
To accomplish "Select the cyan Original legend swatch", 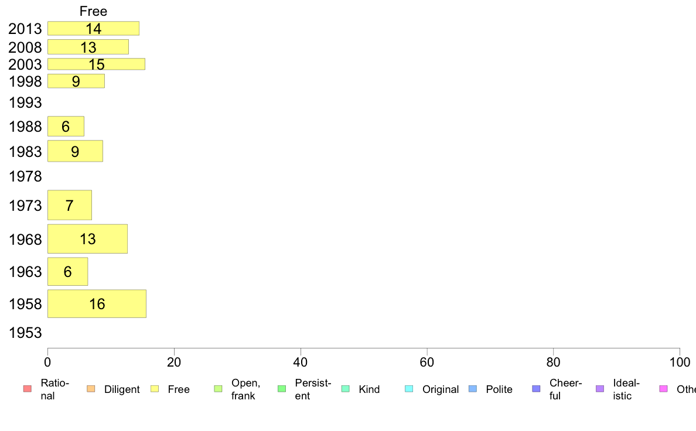I will (x=410, y=389).
